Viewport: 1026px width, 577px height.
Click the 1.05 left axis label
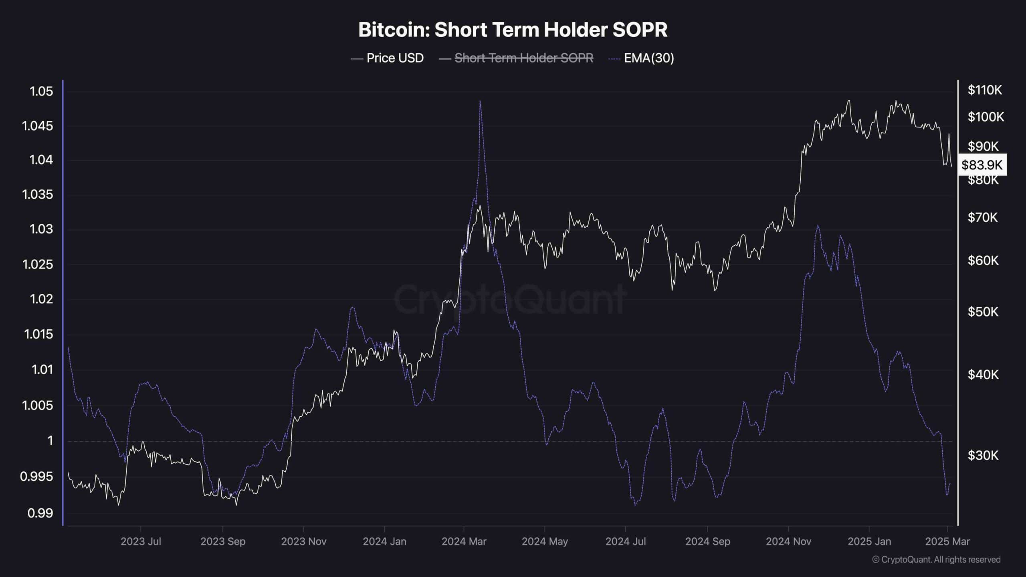point(41,91)
